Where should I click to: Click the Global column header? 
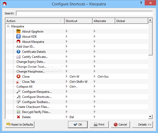132,21
